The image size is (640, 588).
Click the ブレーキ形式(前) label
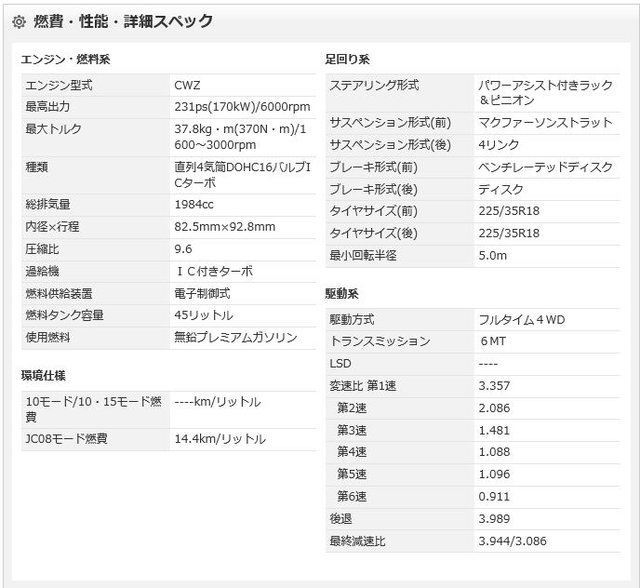[x=373, y=167]
